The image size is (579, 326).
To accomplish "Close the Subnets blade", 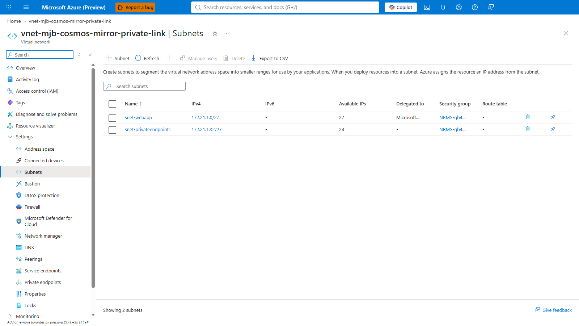I will pos(566,33).
